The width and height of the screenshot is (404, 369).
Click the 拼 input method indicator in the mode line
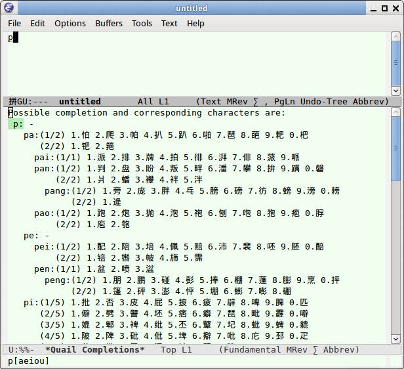[12, 102]
